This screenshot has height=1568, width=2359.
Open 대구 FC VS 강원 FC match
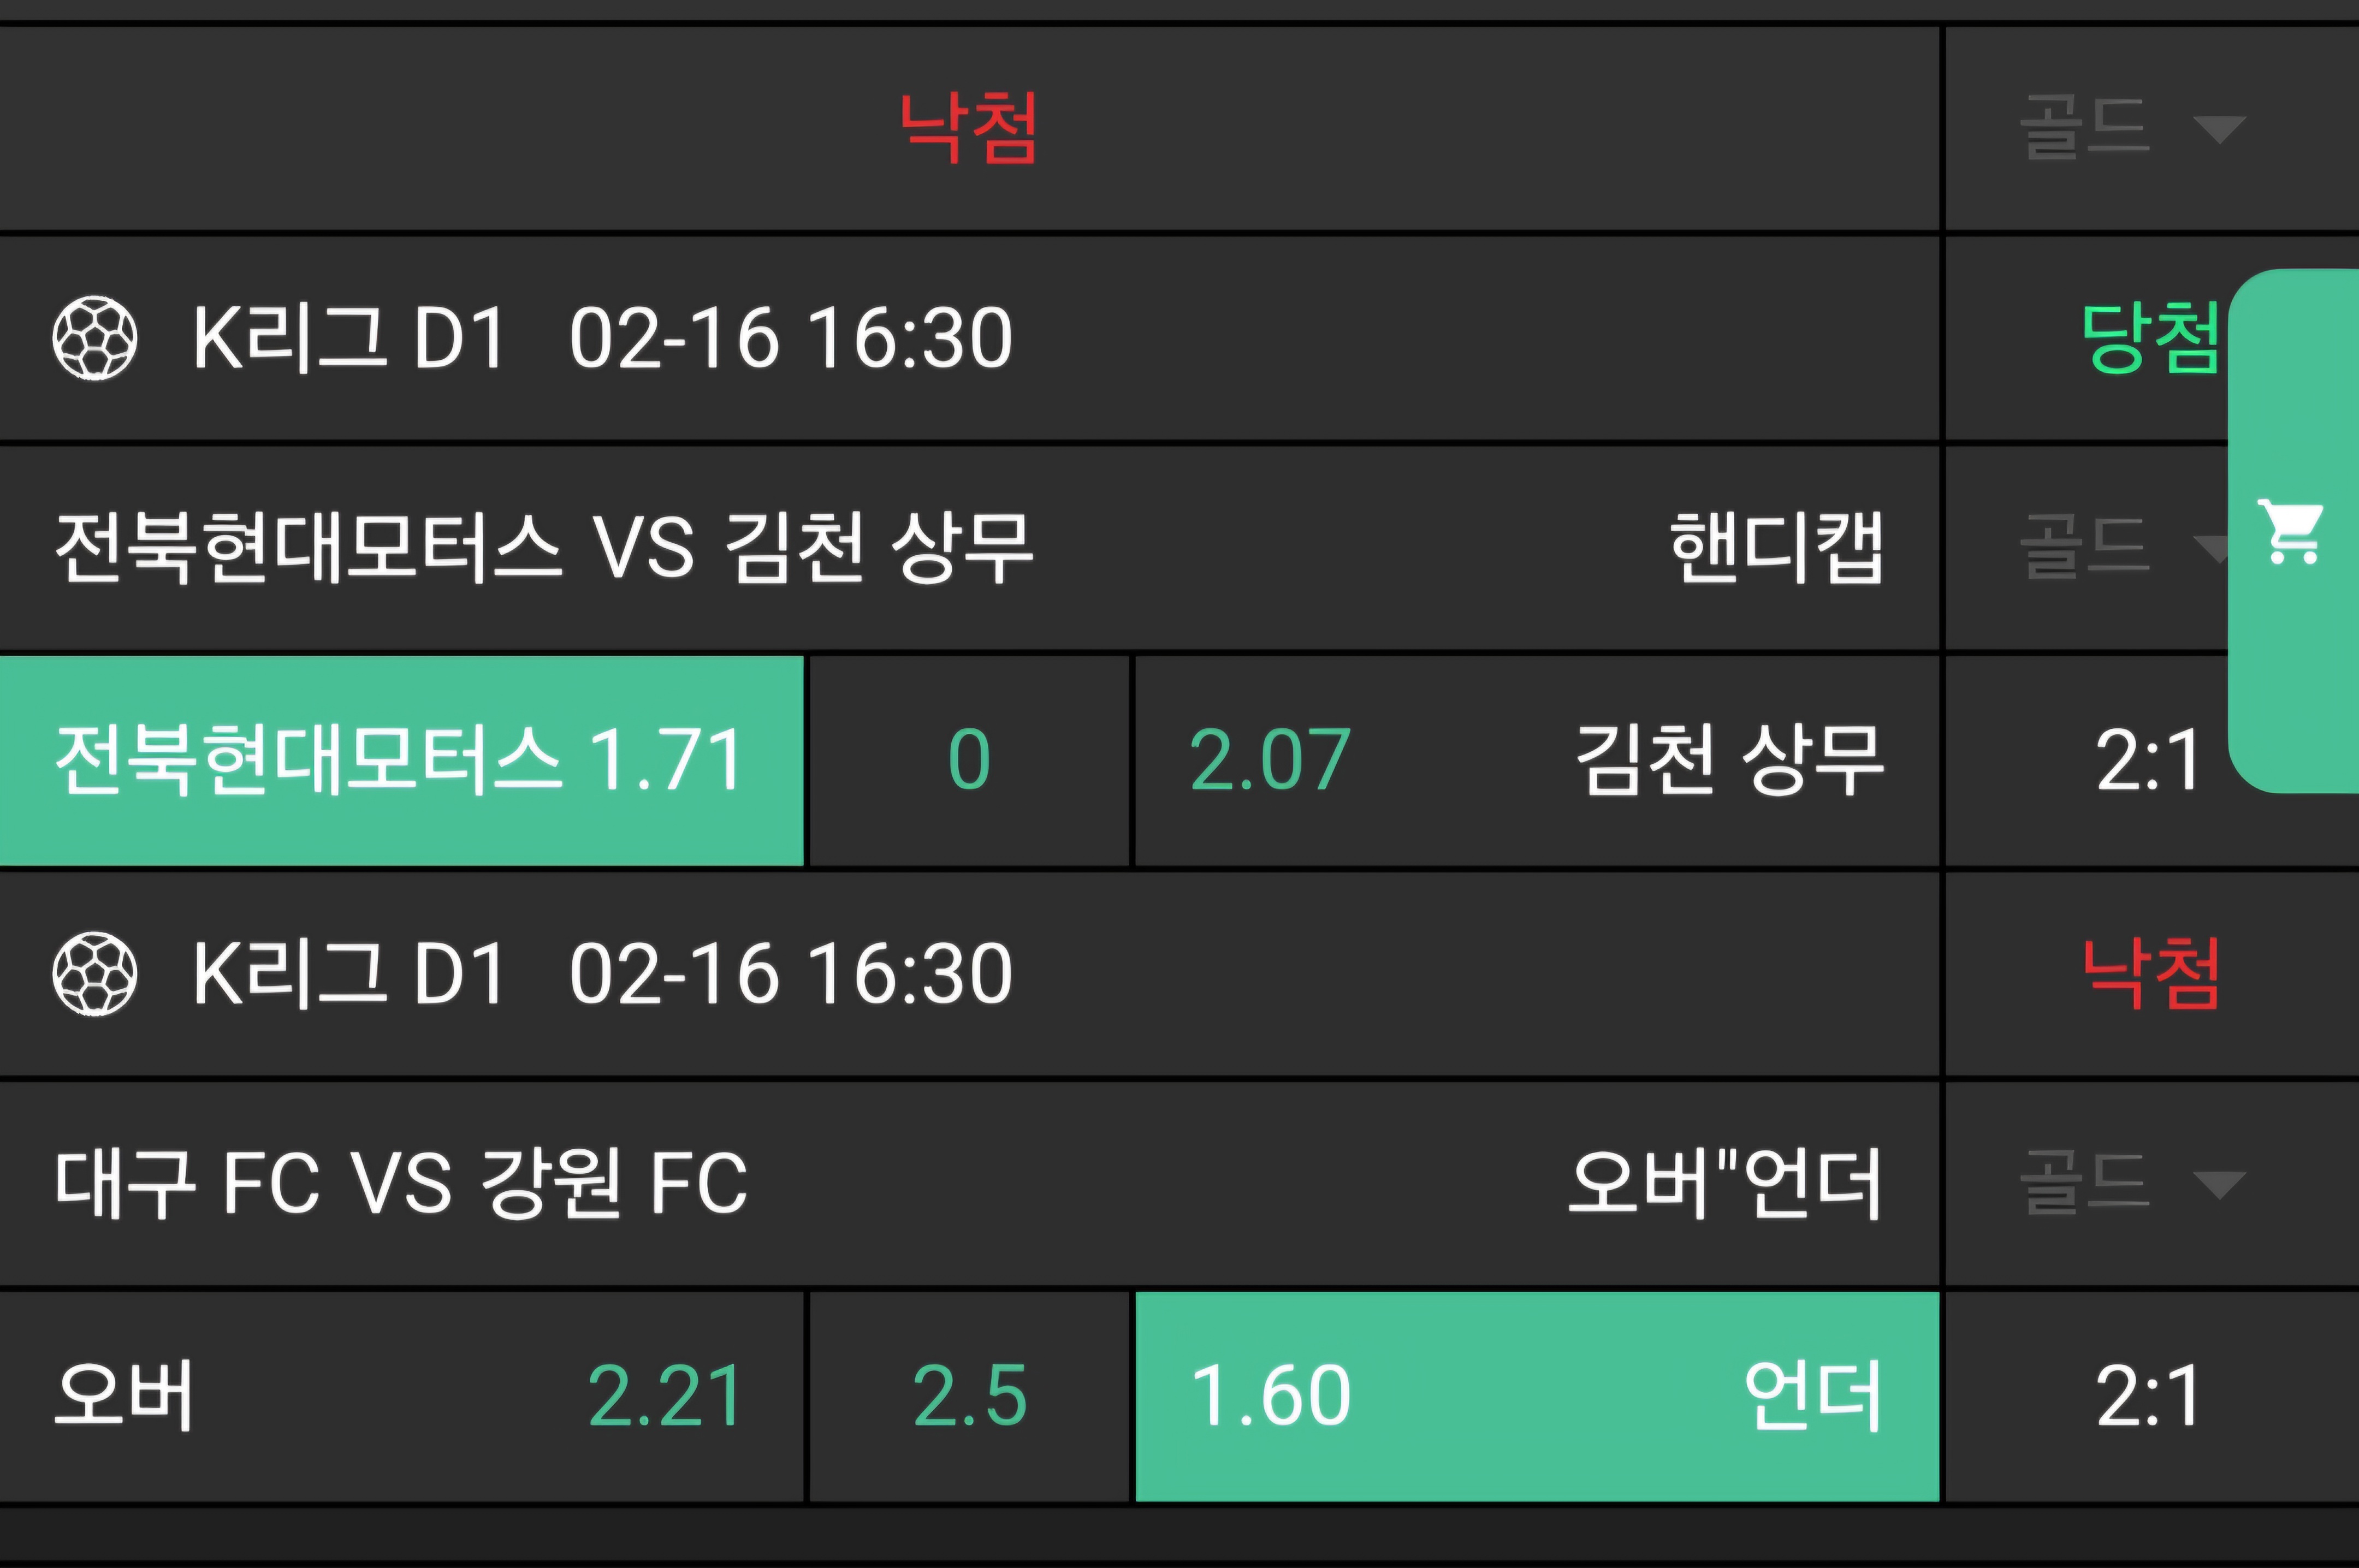(x=401, y=1183)
